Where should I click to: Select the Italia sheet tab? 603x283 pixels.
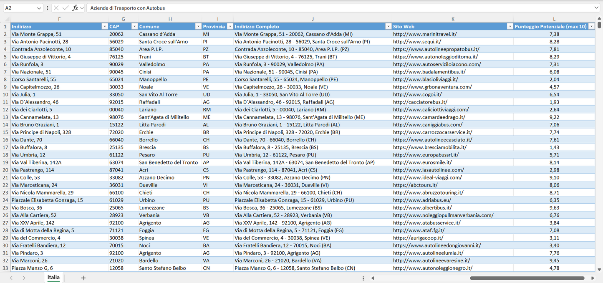click(x=53, y=278)
